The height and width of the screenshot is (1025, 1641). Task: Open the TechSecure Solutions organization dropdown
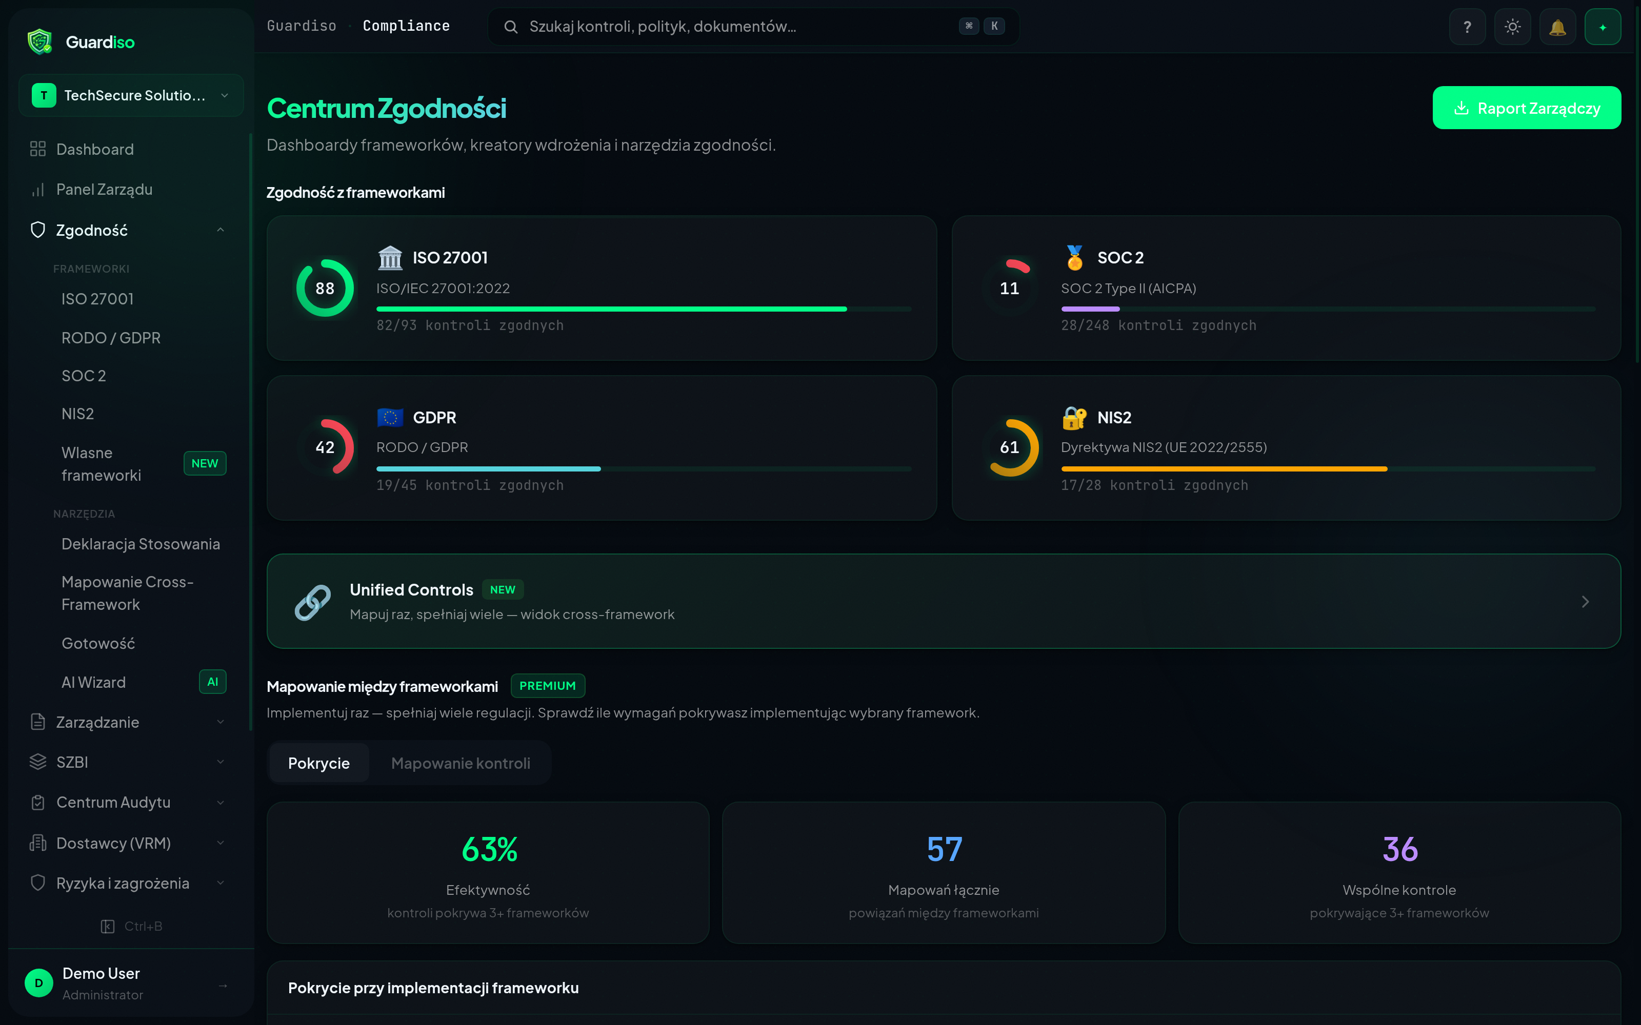131,96
